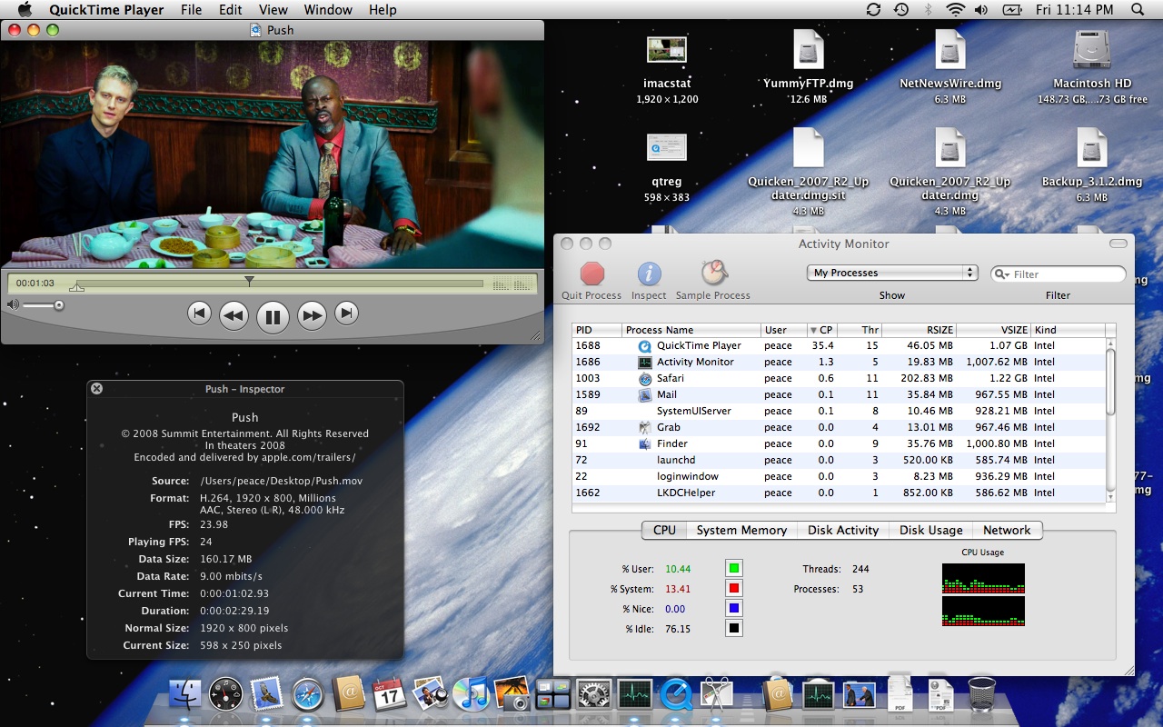This screenshot has height=727, width=1163.
Task: Switch to the Disk Usage tab
Action: (930, 530)
